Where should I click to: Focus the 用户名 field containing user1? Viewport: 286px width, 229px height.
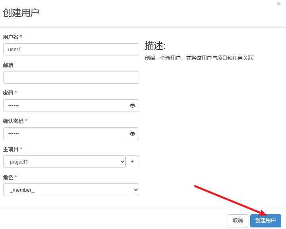click(x=71, y=50)
